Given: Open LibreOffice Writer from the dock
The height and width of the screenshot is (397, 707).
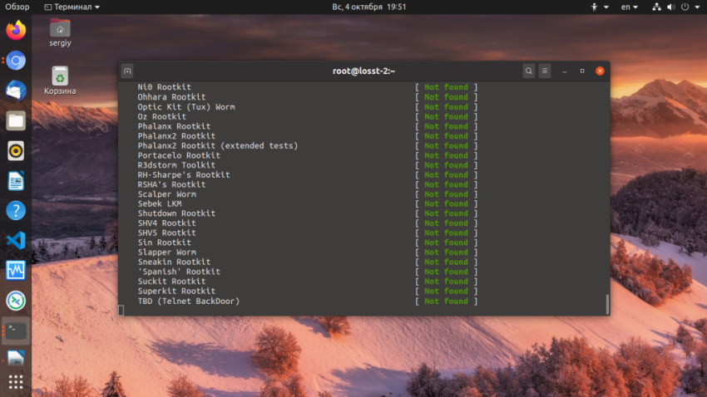Looking at the screenshot, I should click(x=16, y=181).
